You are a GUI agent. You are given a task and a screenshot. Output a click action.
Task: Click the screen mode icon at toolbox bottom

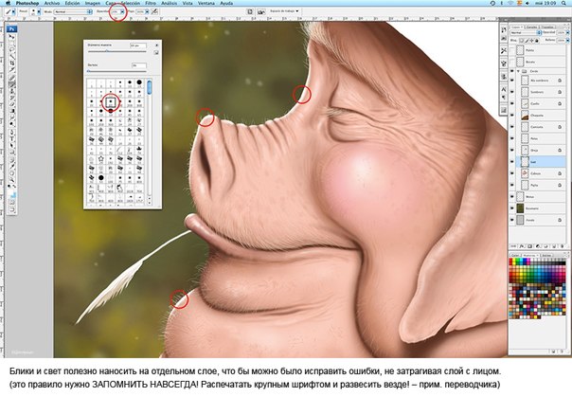coord(12,209)
